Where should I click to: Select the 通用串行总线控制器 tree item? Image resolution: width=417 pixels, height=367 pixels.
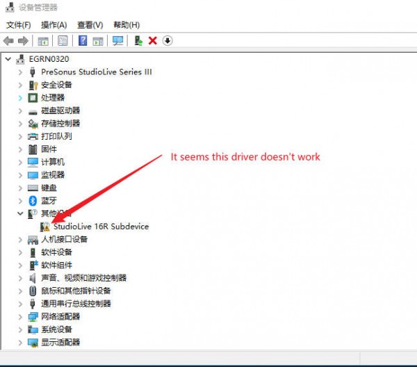point(76,304)
